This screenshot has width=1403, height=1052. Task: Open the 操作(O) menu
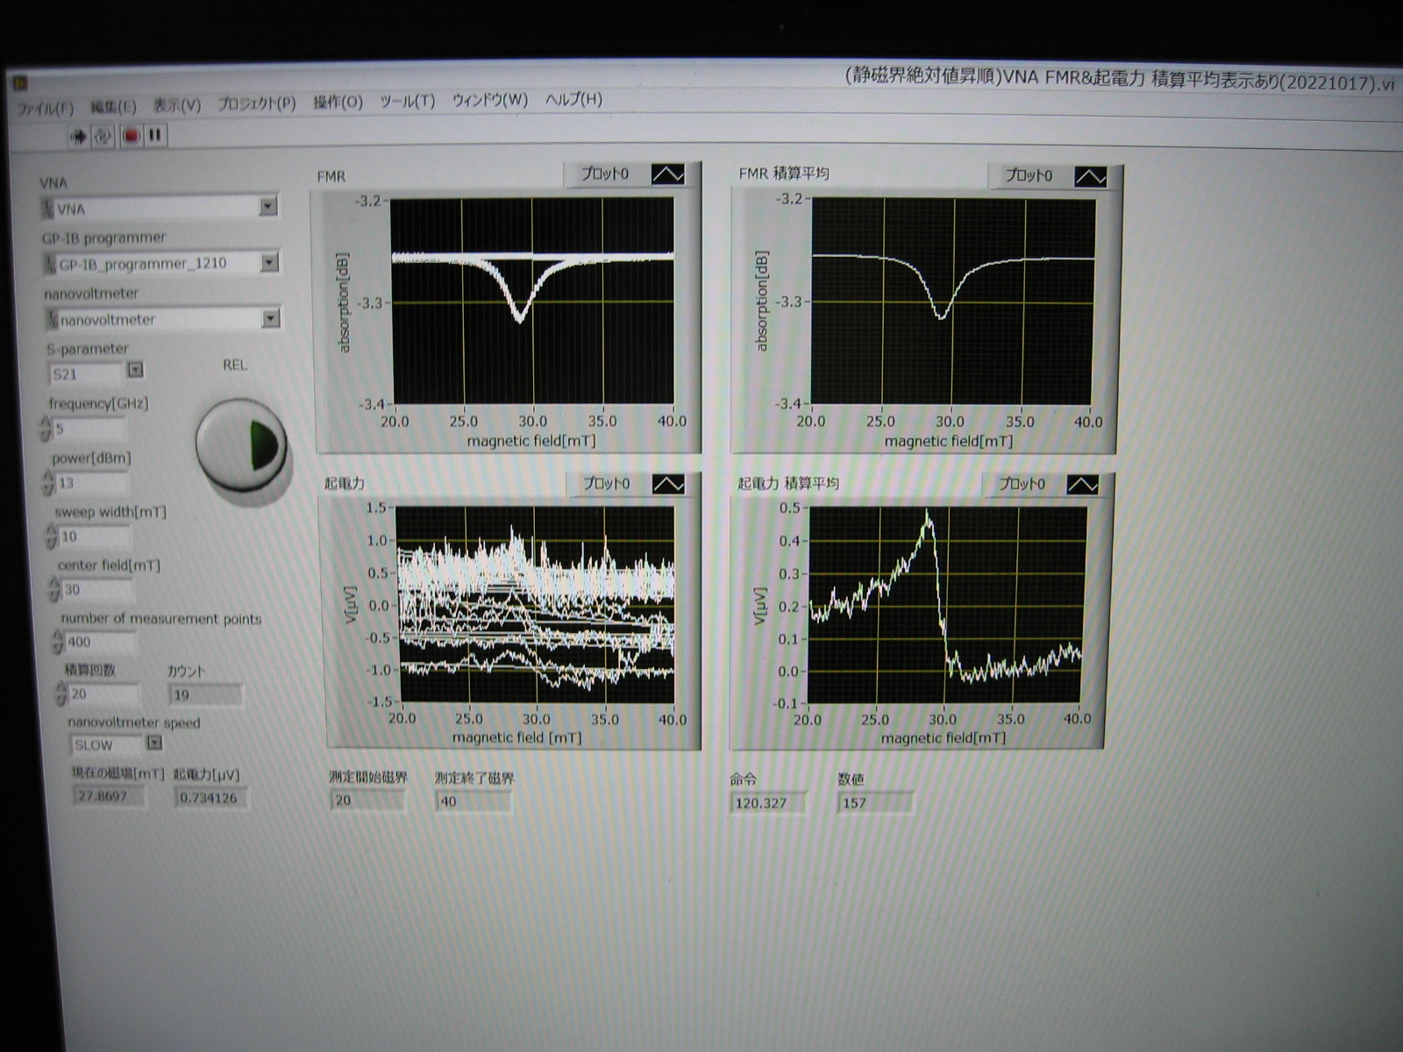point(338,103)
